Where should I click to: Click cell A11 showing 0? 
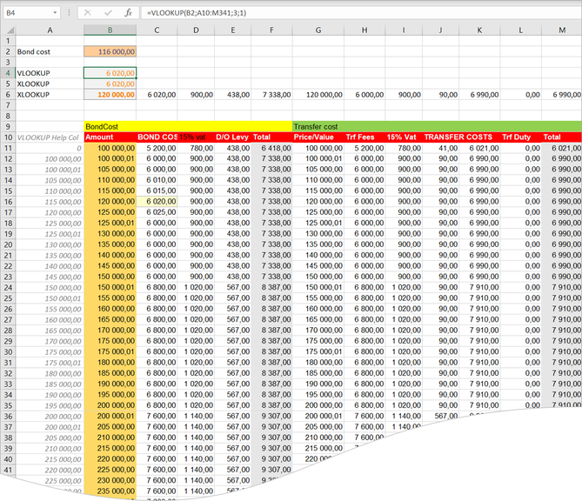coord(50,148)
